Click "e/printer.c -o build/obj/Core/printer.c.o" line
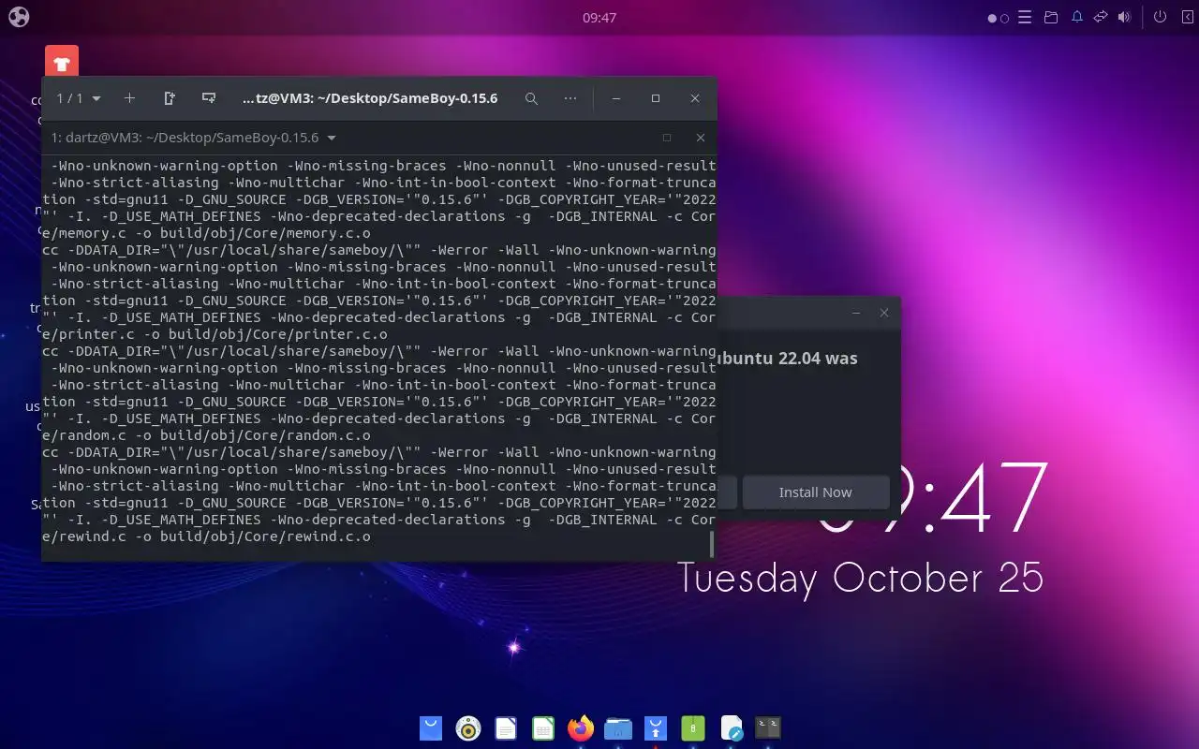 click(215, 334)
